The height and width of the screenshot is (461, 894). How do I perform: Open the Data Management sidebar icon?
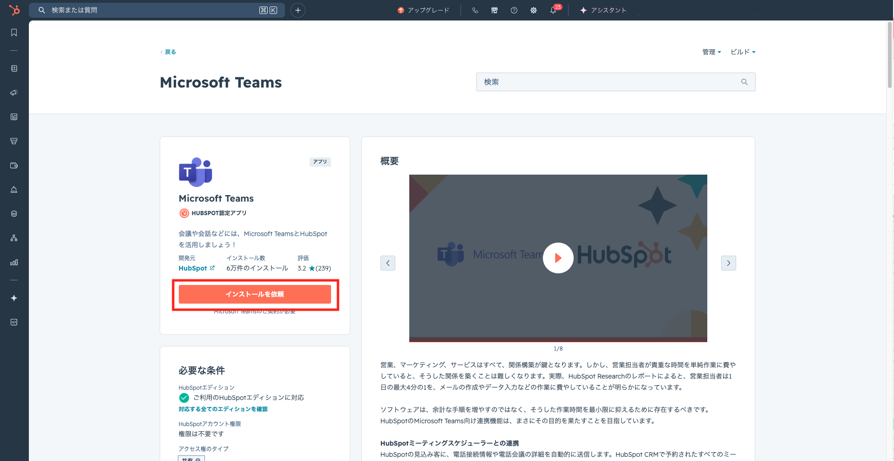pyautogui.click(x=14, y=214)
